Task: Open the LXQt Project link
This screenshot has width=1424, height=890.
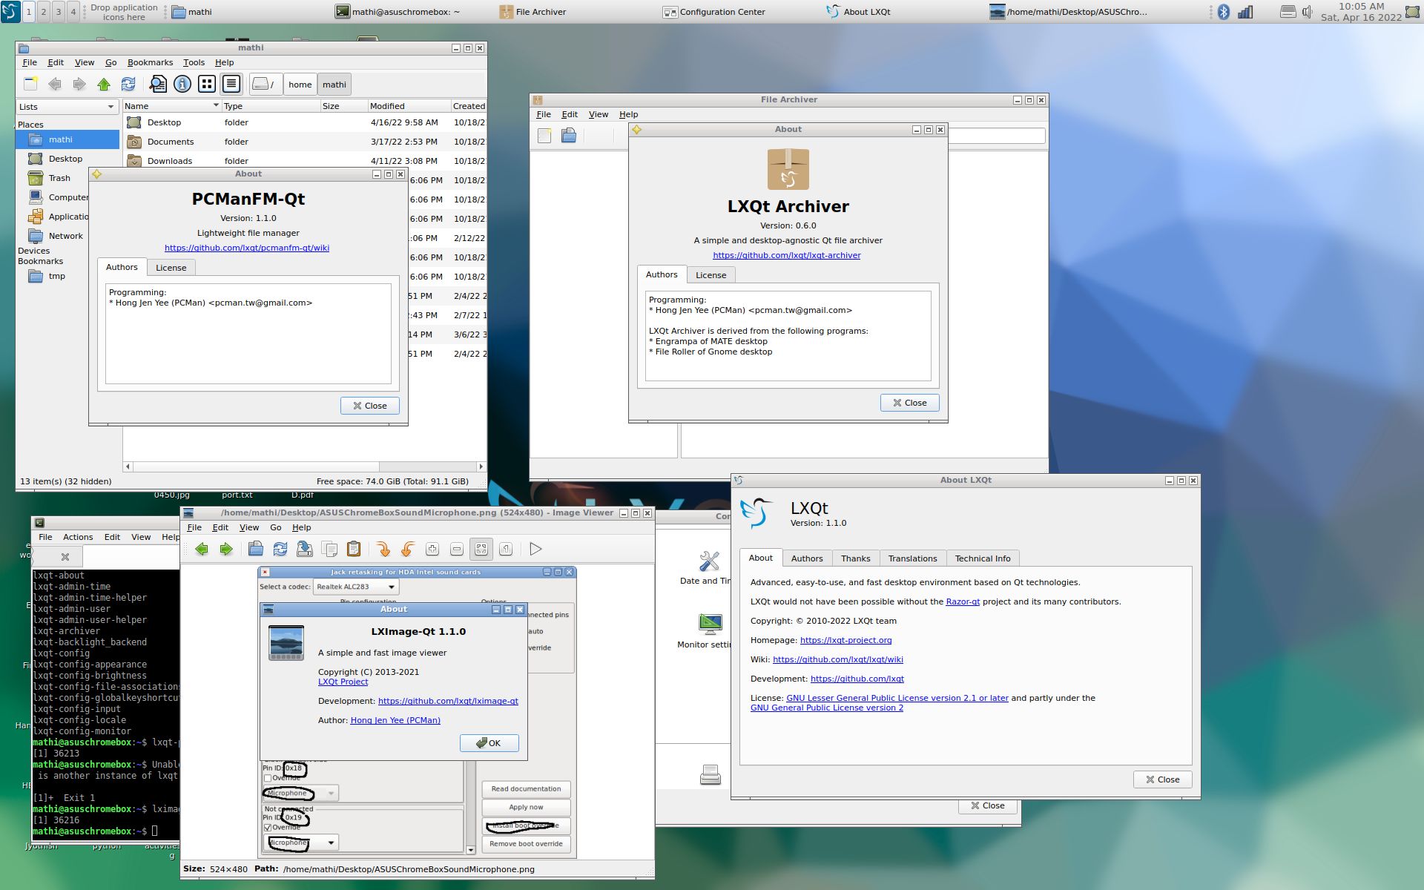Action: click(x=343, y=682)
